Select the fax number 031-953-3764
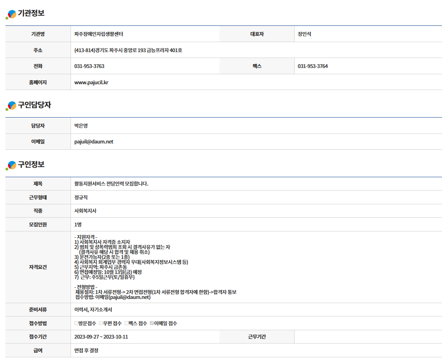 tap(313, 66)
